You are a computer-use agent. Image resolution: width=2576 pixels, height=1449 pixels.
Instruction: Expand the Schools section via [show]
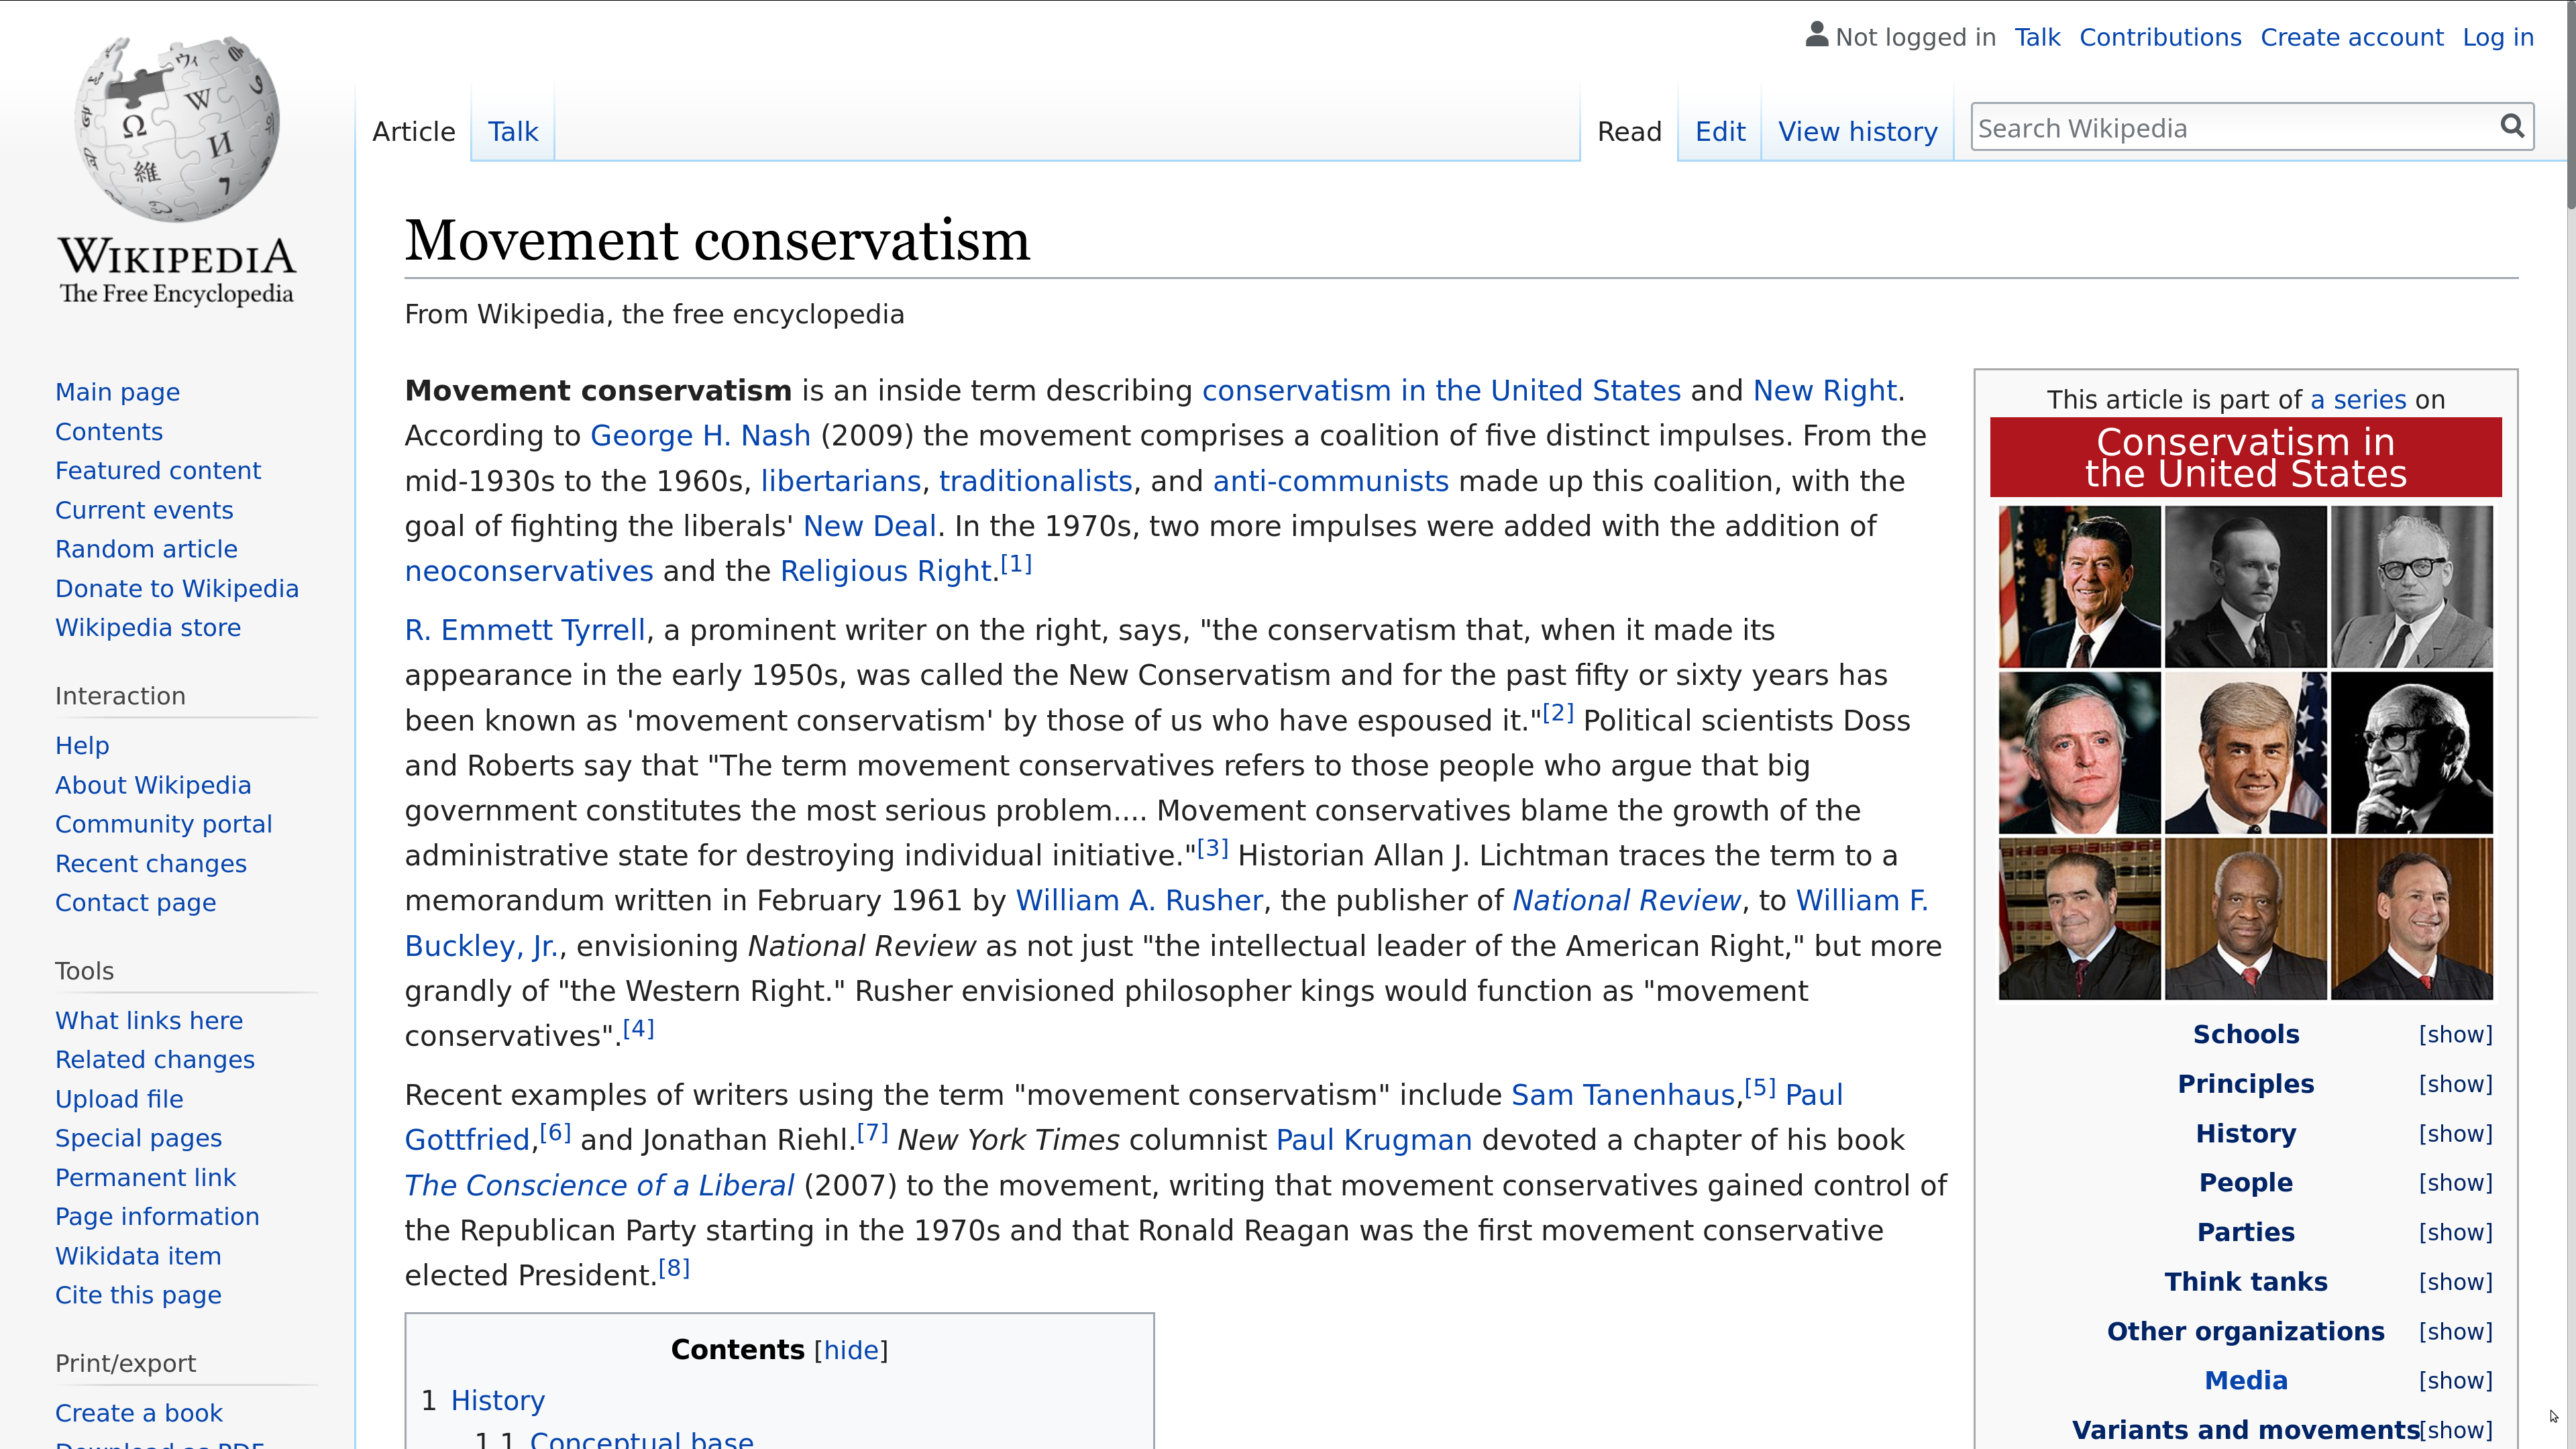[2455, 1035]
